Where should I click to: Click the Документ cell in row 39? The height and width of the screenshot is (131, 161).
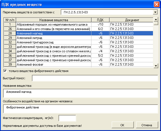point(131,65)
